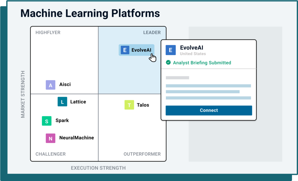Click the Market Strength axis label

[23, 94]
